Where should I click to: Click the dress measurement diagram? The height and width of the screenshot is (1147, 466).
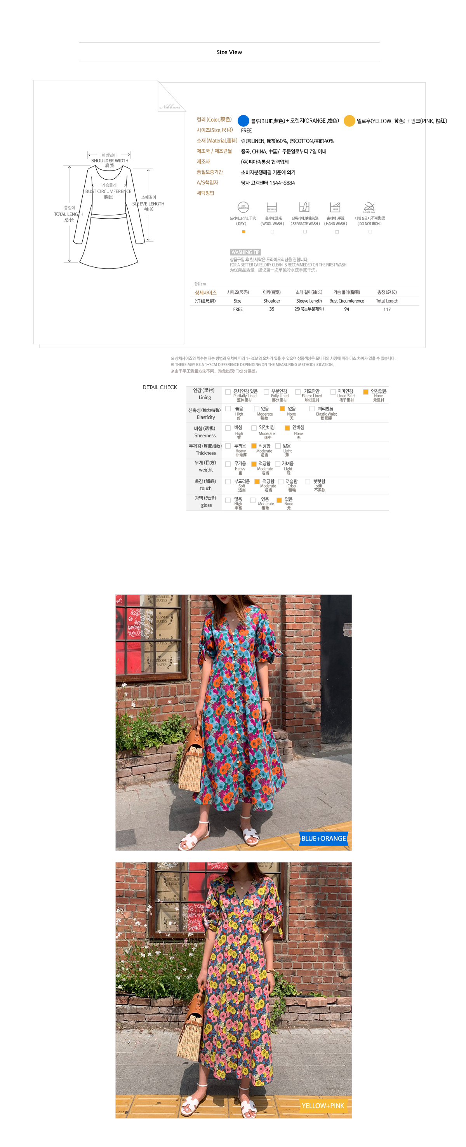click(x=110, y=212)
